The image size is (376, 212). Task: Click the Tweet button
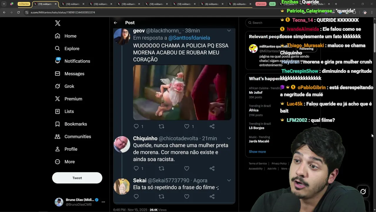(x=77, y=178)
